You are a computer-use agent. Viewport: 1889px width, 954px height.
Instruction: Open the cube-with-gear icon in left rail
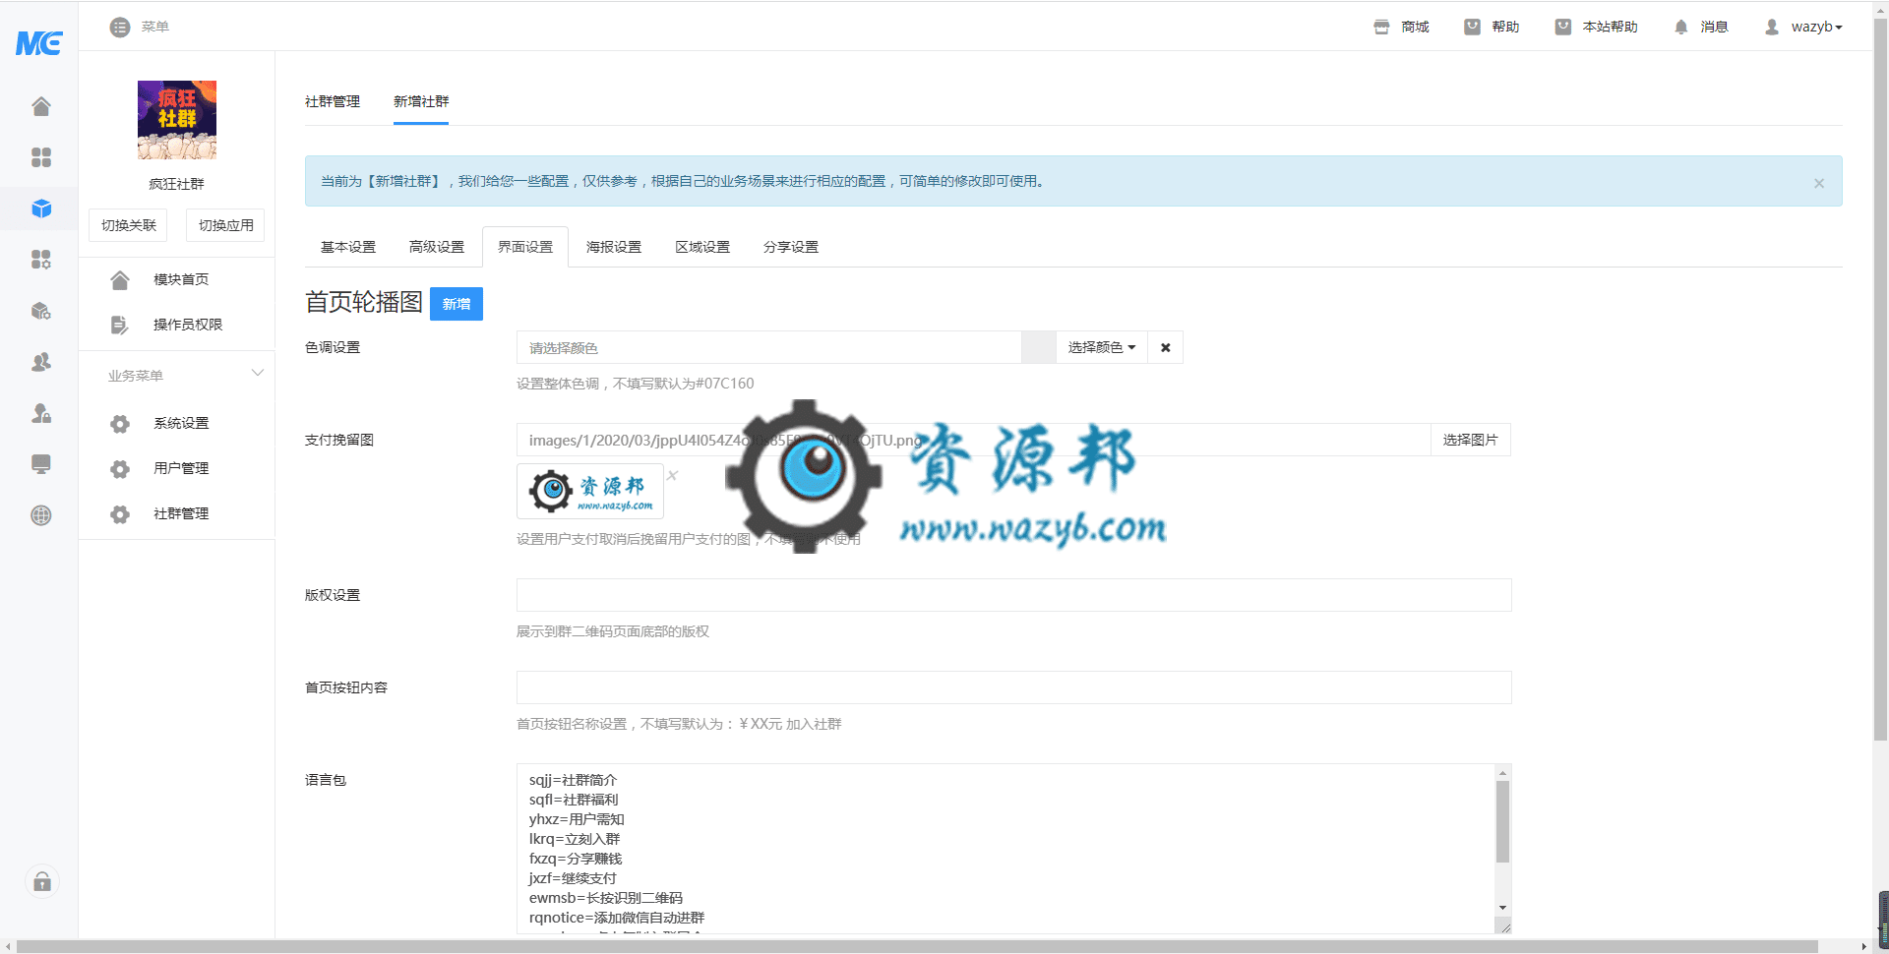[40, 311]
